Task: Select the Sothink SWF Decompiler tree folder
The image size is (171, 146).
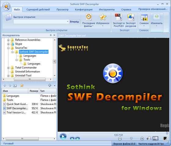Action: coord(34,52)
